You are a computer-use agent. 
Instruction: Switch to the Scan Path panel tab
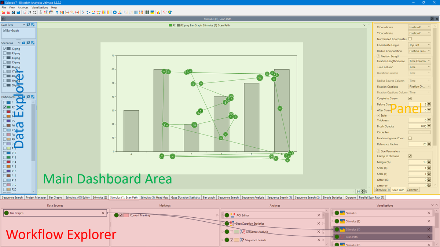[x=398, y=190]
